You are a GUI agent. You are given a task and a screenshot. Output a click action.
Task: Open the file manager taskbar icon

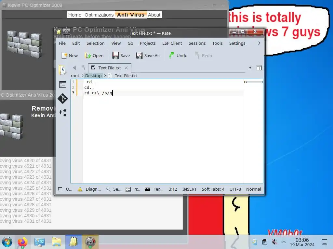[57, 242]
